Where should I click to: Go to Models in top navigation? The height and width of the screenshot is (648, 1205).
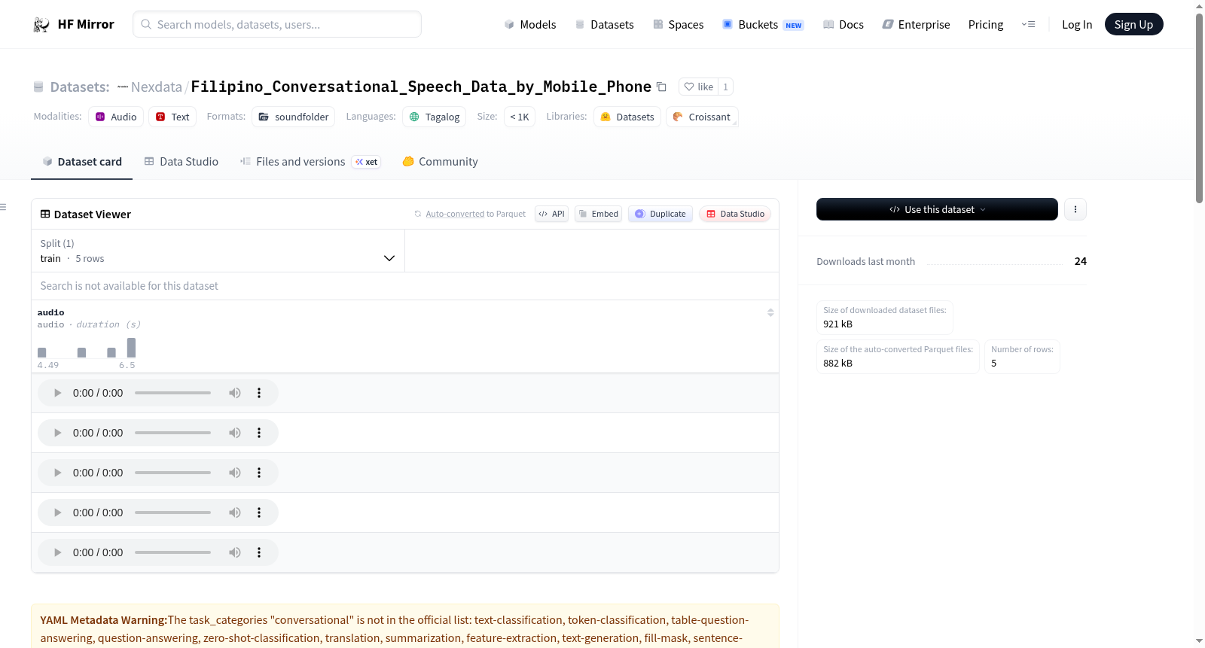point(530,24)
